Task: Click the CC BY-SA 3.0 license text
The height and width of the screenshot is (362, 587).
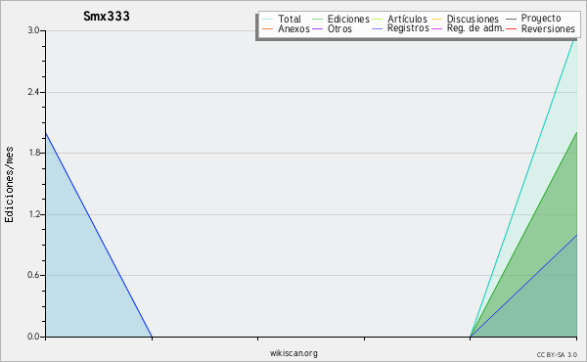Action: click(557, 354)
